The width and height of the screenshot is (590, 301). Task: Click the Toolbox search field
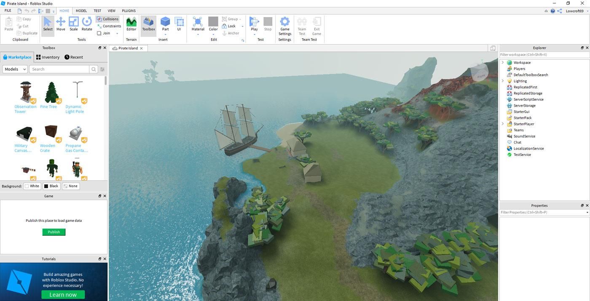[59, 69]
